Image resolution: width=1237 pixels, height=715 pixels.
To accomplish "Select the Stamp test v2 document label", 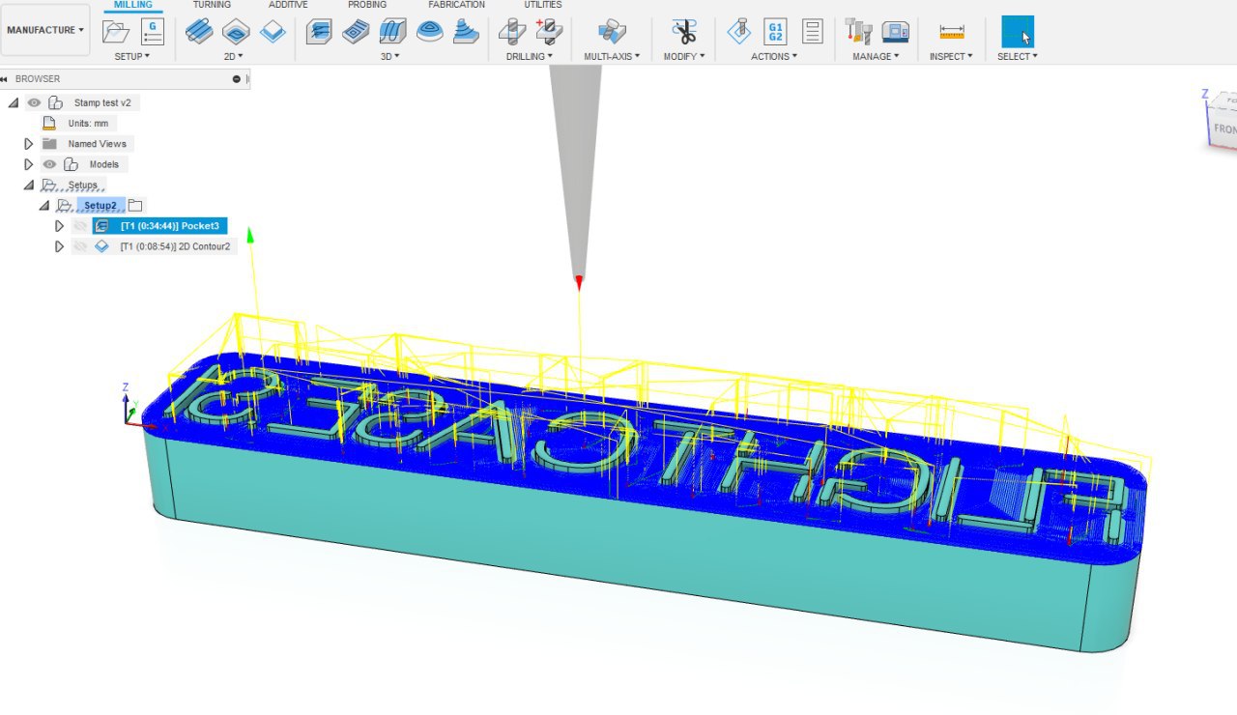I will click(102, 102).
